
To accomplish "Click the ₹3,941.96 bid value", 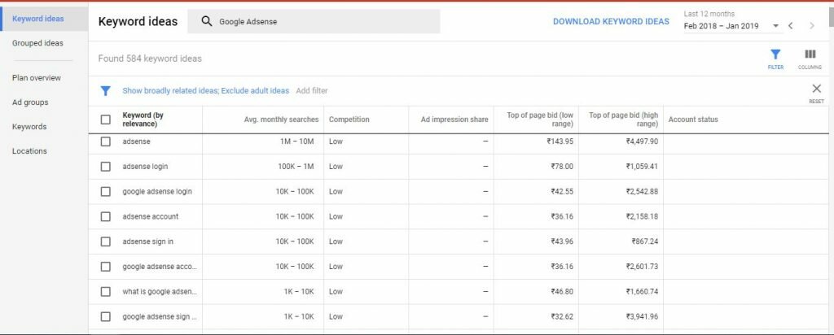I will coord(642,316).
